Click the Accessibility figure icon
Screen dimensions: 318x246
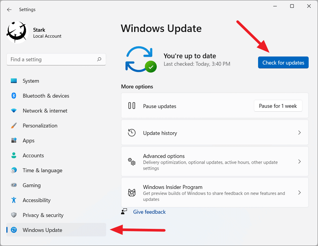pyautogui.click(x=14, y=200)
